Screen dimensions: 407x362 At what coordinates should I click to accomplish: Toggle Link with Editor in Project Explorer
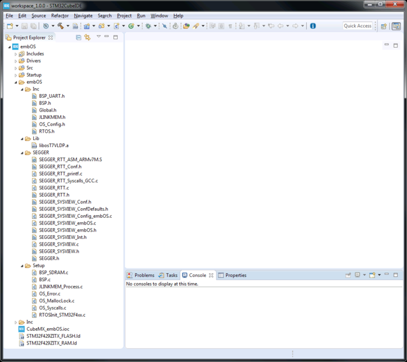tap(87, 37)
